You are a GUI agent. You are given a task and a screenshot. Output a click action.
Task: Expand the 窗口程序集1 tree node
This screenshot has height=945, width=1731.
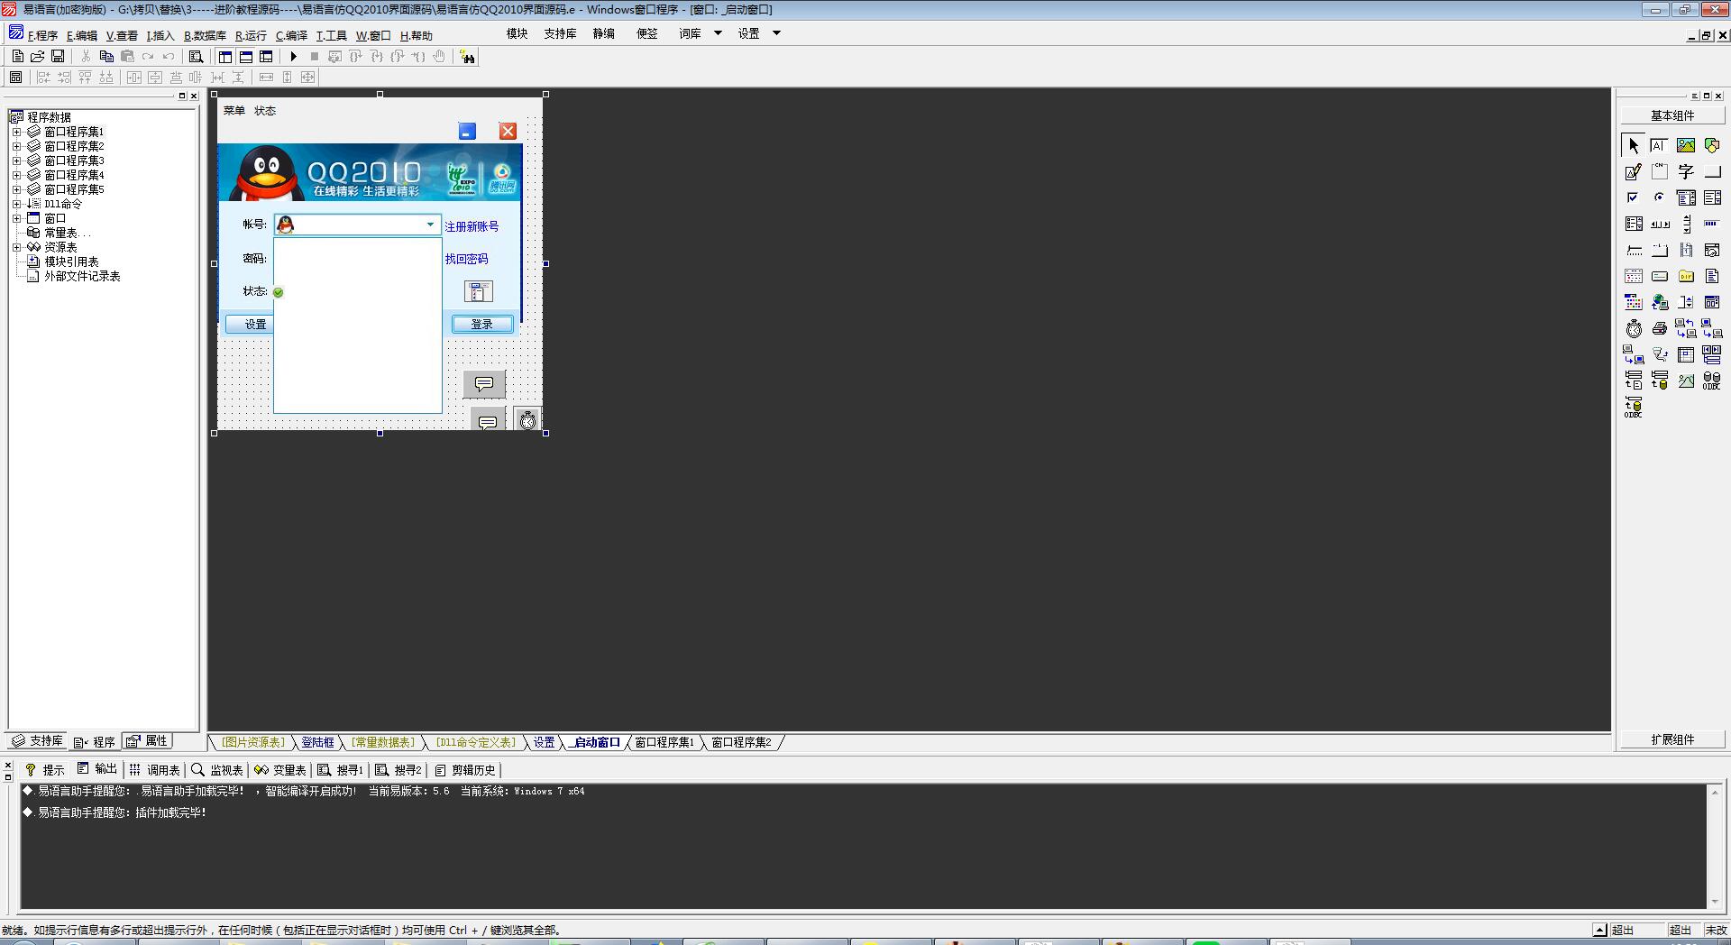pos(16,132)
